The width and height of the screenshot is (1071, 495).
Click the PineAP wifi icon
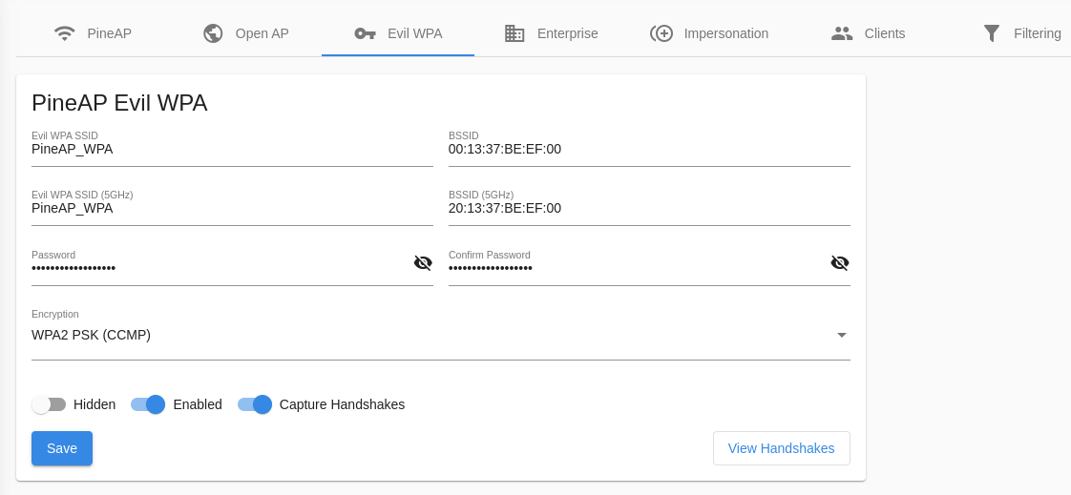[65, 33]
